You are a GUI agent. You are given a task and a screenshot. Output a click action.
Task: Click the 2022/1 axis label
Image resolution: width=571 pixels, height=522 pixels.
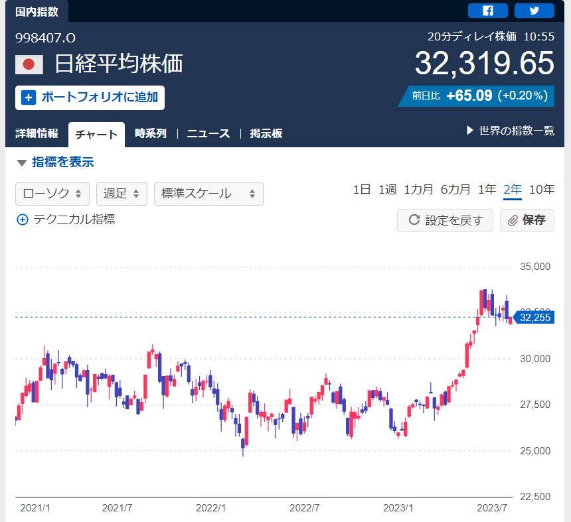coord(210,508)
